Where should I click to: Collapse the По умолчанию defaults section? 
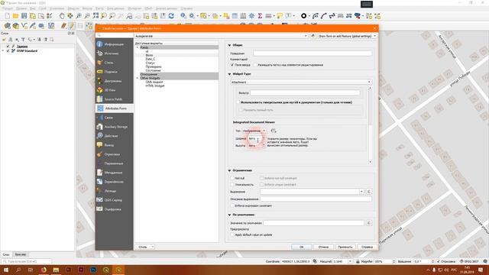[x=229, y=215]
